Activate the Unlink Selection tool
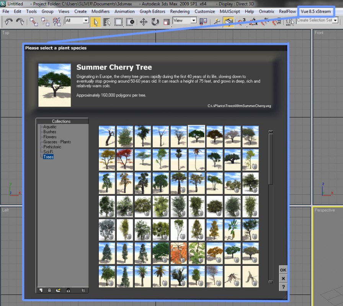Viewport: 343px width, 306px height. coord(45,22)
